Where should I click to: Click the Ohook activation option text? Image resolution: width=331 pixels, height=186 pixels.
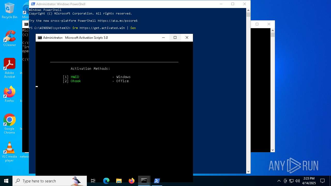[x=76, y=81]
